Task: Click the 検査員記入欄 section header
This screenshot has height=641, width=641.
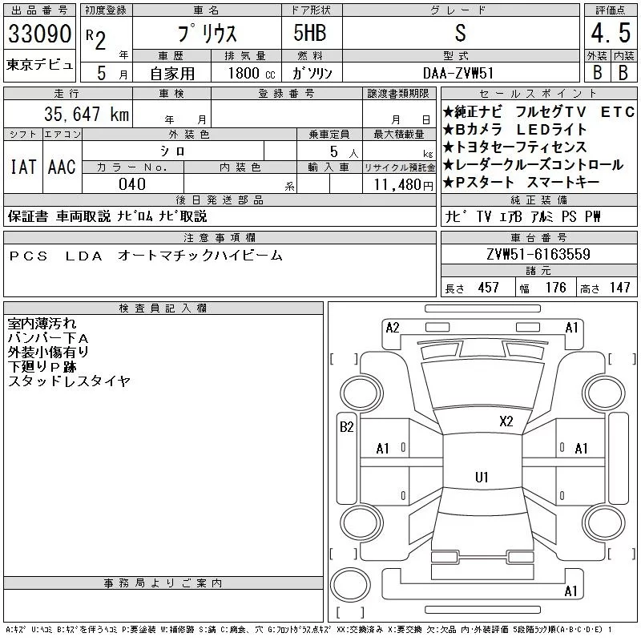Action: 163,308
